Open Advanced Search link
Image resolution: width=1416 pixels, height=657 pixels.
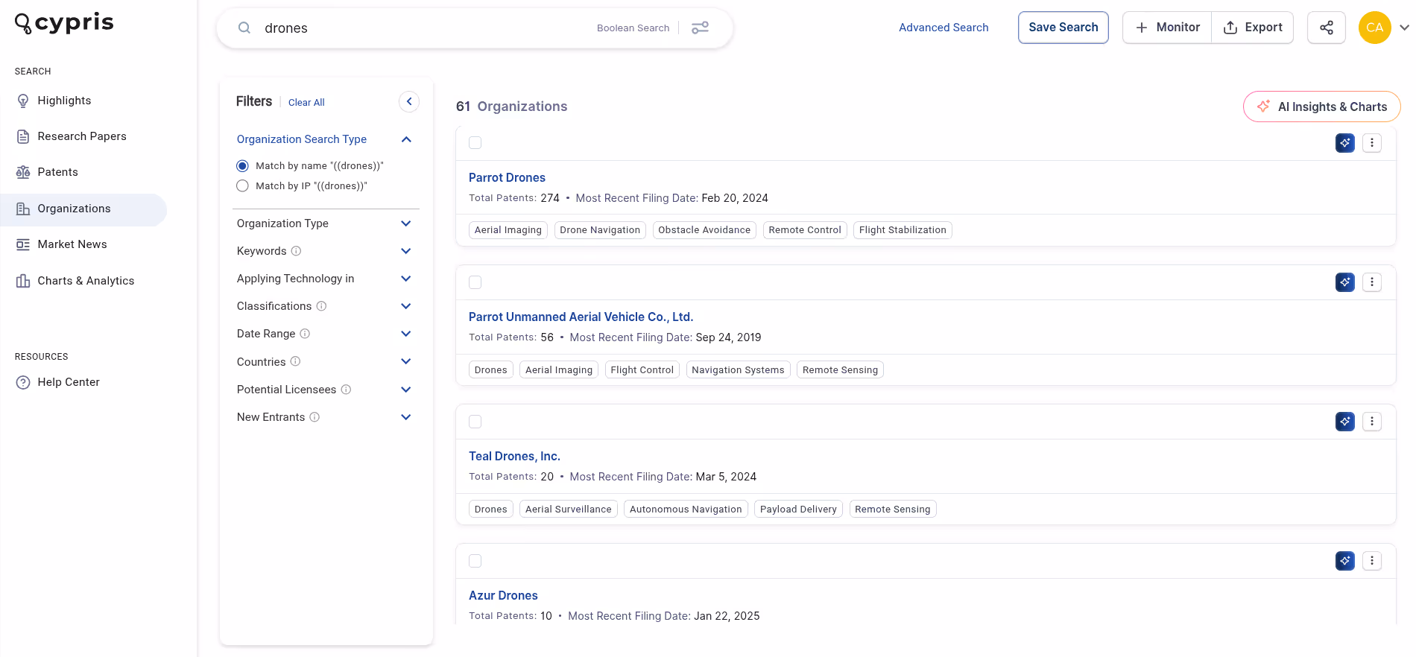(x=944, y=28)
